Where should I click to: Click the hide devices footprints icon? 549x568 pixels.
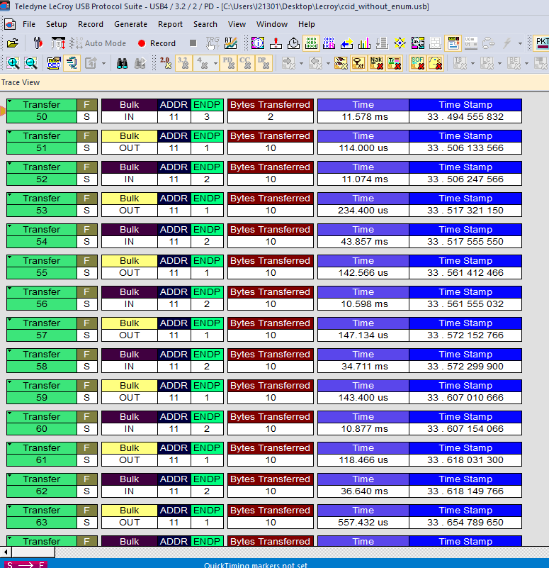(x=341, y=63)
